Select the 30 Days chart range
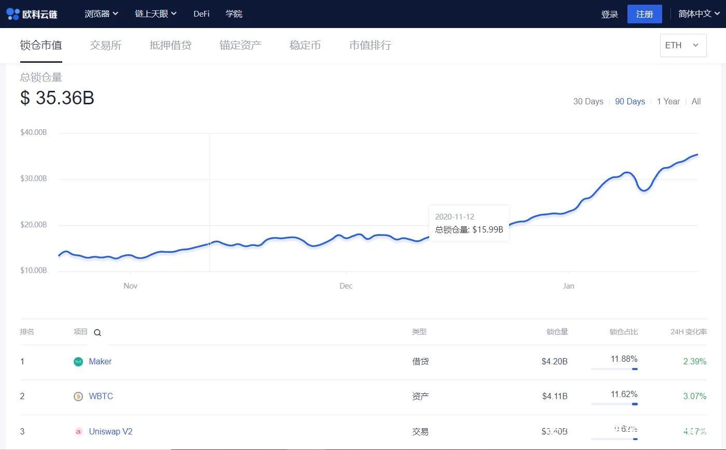 pyautogui.click(x=588, y=102)
